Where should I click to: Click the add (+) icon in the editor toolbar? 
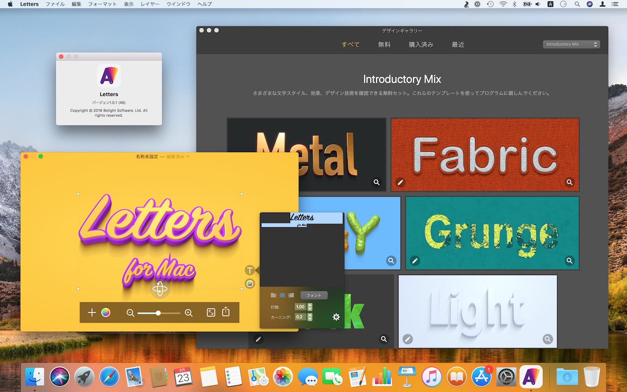click(92, 313)
